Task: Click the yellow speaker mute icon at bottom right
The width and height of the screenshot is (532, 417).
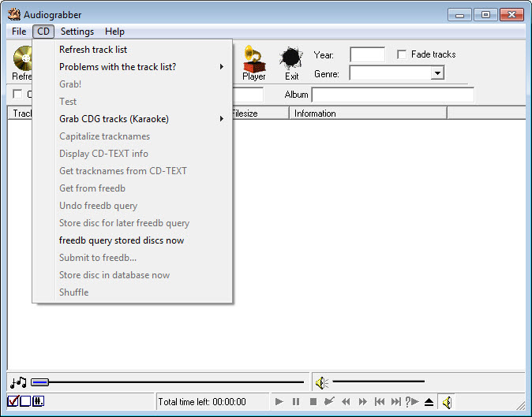Action: pos(447,402)
